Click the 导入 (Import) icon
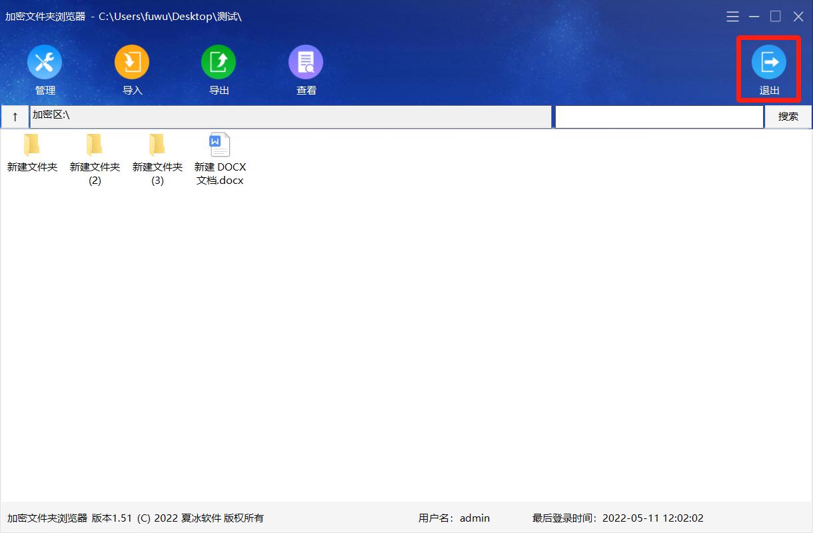 coord(131,69)
